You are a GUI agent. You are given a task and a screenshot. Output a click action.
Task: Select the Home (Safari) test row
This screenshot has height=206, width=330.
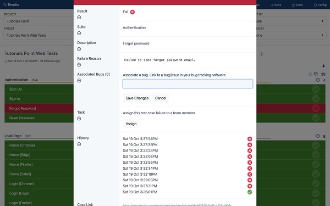click(x=39, y=174)
